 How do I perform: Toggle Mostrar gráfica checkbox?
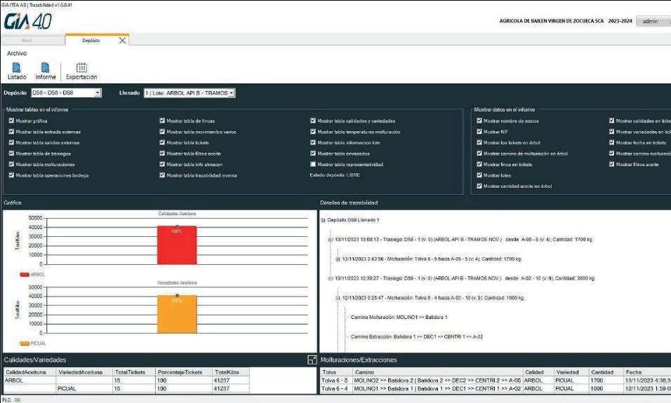click(x=11, y=121)
